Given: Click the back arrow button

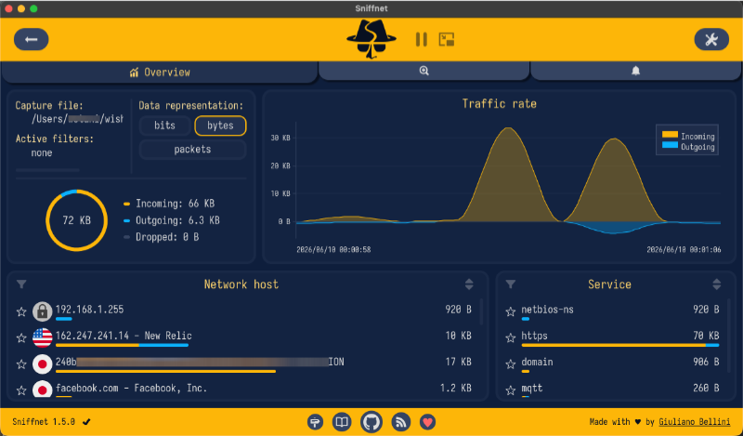Looking at the screenshot, I should point(32,39).
